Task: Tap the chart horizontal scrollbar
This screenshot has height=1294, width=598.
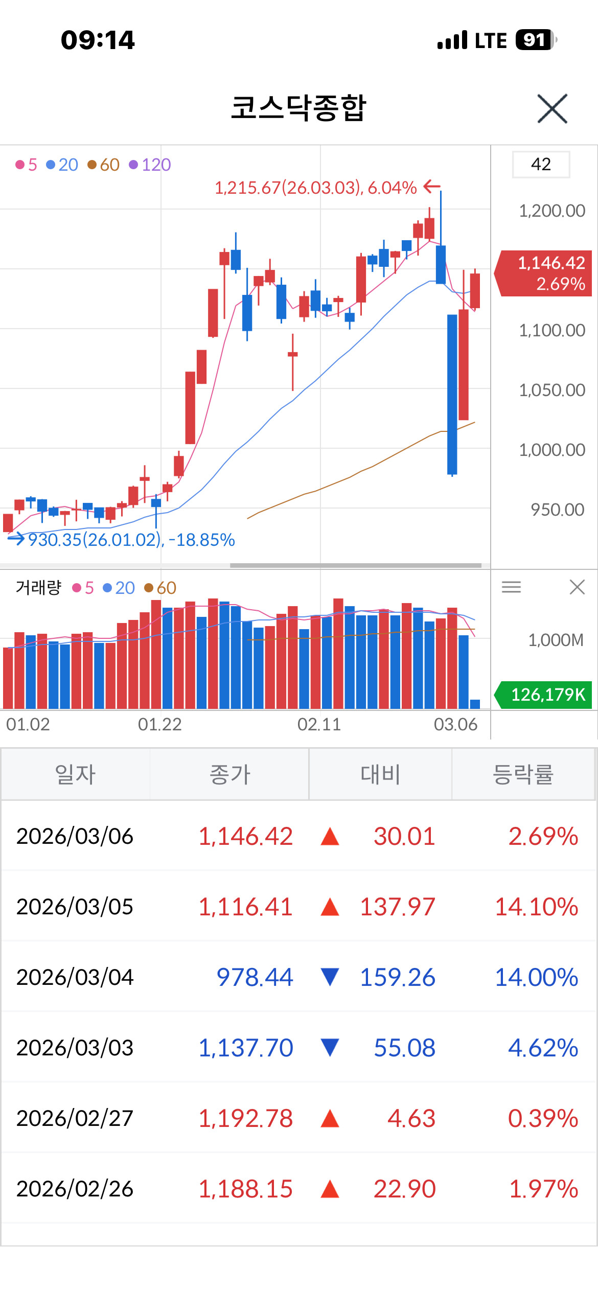Action: point(356,565)
